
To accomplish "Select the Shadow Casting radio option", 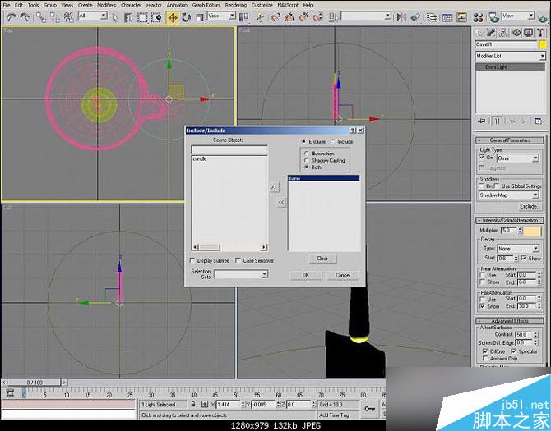I will 307,160.
